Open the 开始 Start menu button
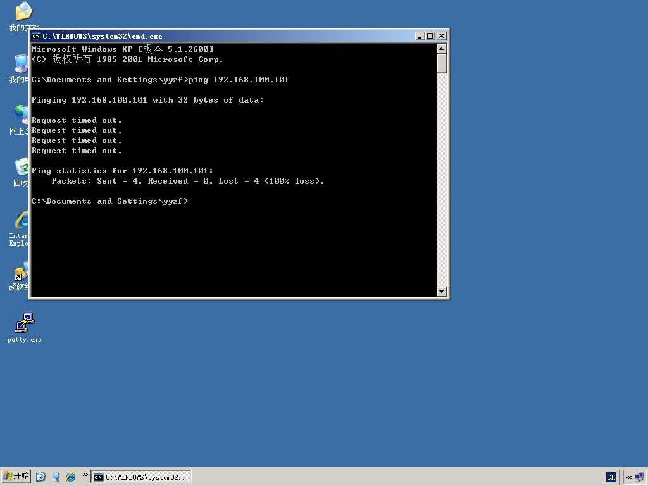The width and height of the screenshot is (648, 486). (x=16, y=477)
